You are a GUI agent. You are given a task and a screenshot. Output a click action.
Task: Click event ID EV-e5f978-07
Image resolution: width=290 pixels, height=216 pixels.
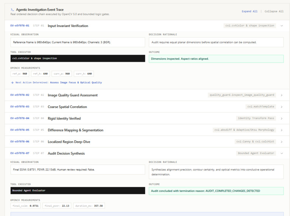coord(20,153)
